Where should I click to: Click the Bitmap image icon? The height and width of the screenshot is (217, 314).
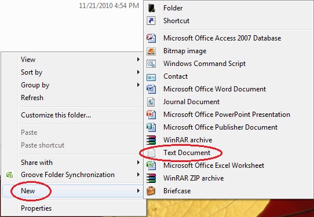pos(151,51)
